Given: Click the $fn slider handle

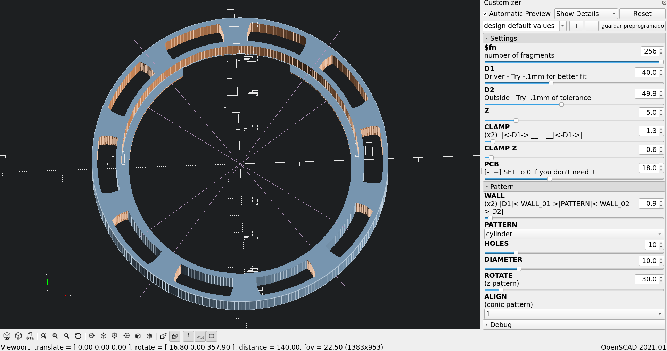Looking at the screenshot, I should point(661,62).
